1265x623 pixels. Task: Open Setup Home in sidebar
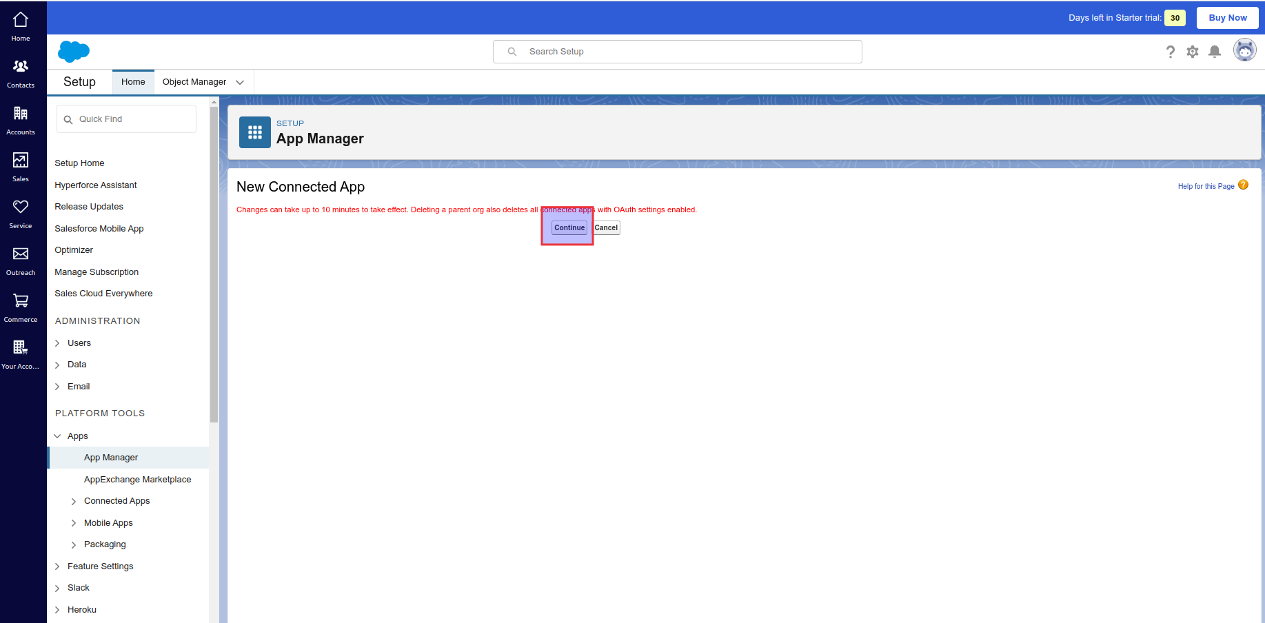tap(79, 163)
